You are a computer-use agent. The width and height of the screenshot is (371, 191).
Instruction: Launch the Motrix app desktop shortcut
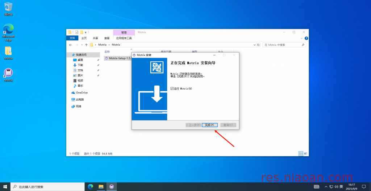(8, 75)
